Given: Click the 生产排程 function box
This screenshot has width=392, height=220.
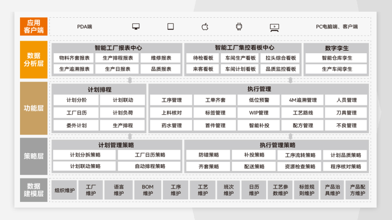Looking at the screenshot, I should (x=122, y=125).
